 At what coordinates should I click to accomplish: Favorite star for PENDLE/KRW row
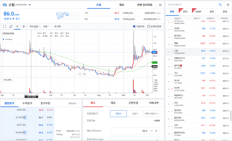click(169, 44)
